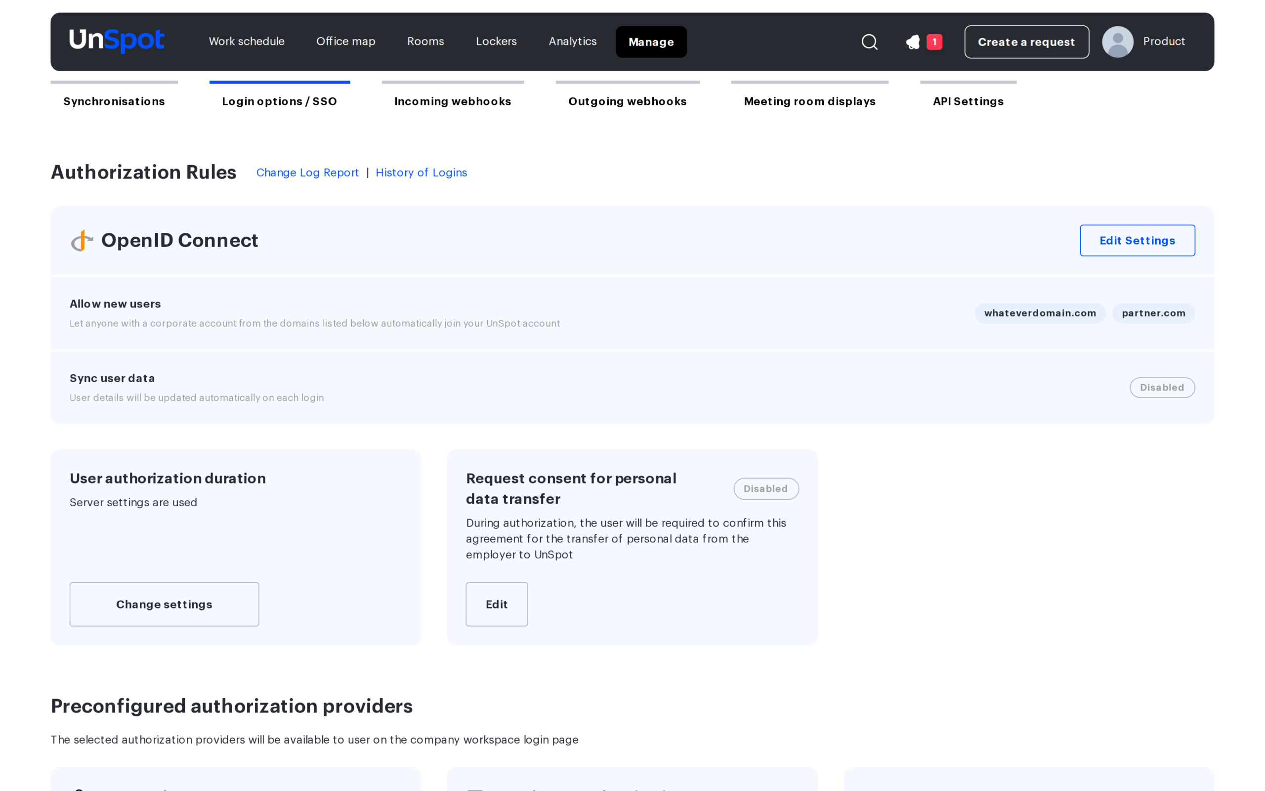Click the OpenID Connect logo icon
1265x791 pixels.
pos(82,241)
